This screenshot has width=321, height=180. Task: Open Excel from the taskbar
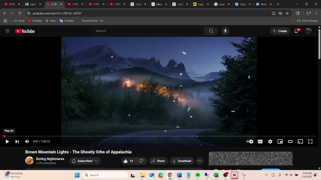click(216, 175)
